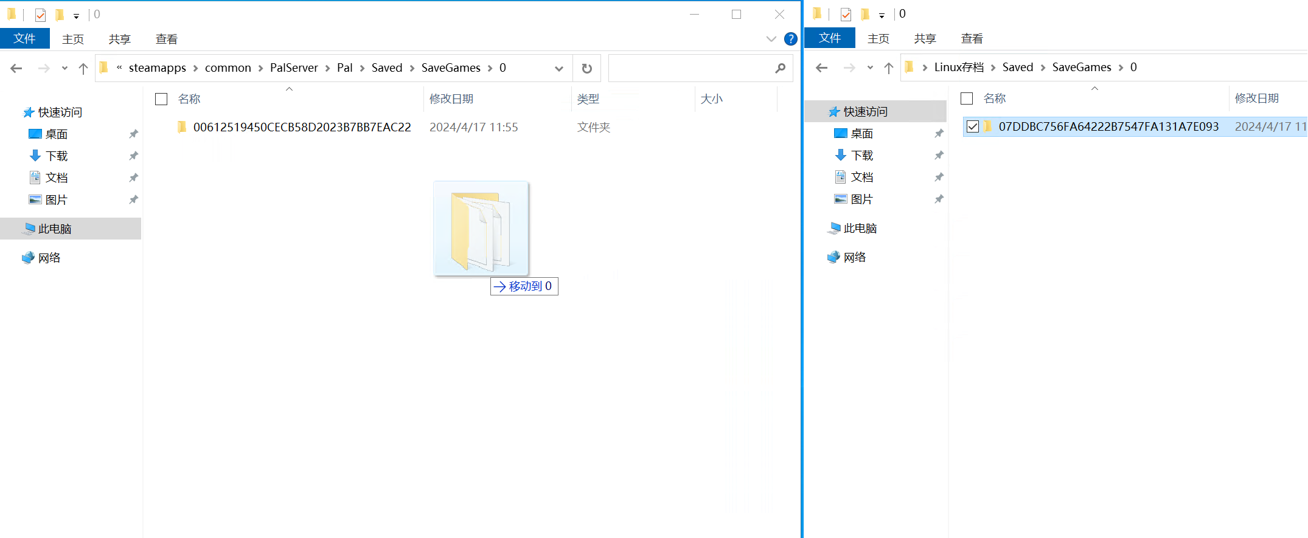Image resolution: width=1308 pixels, height=538 pixels.
Task: Select 网络 in left window sidebar
Action: 49,258
